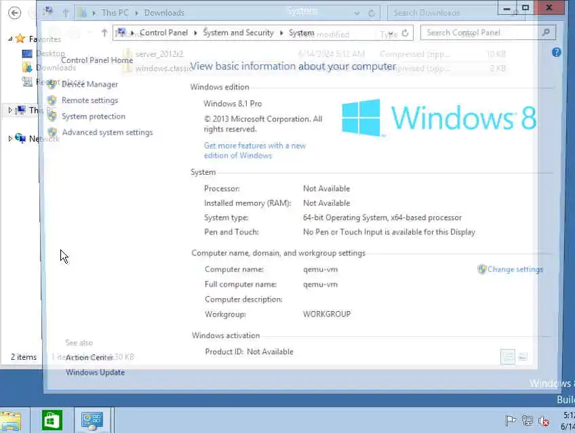Open Windows Update under See also
The width and height of the screenshot is (575, 433).
pyautogui.click(x=96, y=372)
